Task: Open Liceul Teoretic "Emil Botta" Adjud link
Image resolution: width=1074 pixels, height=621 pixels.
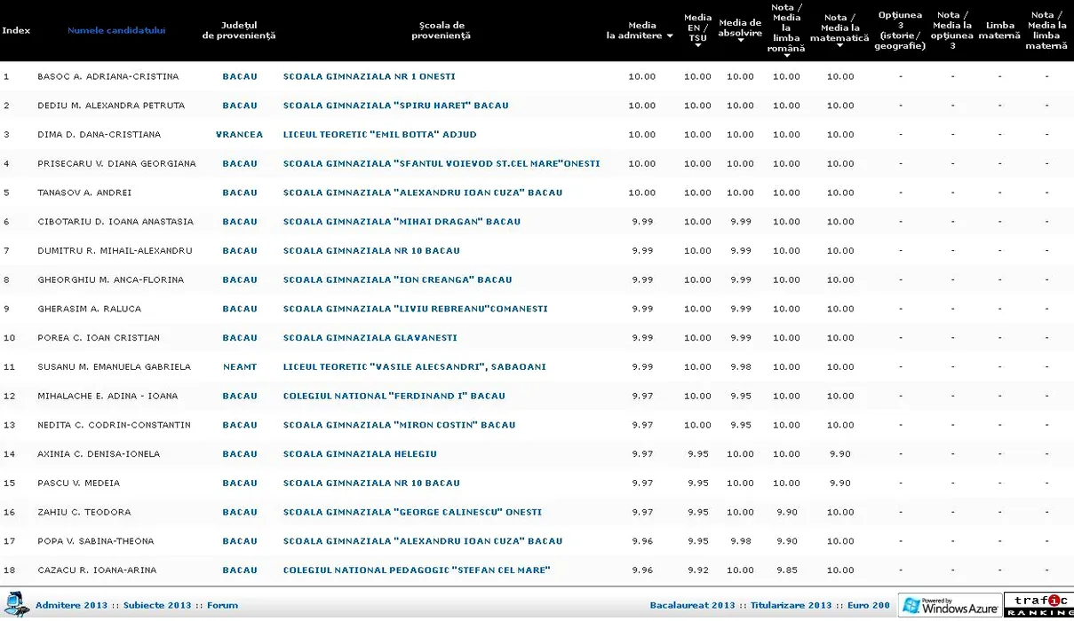Action: click(379, 135)
